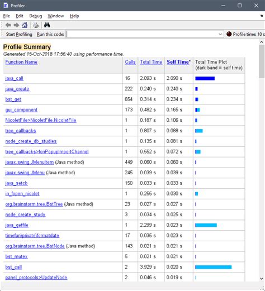Open the Window menu

[56, 16]
